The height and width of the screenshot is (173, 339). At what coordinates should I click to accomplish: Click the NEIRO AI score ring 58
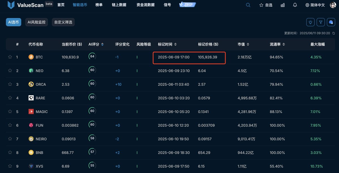92,138
